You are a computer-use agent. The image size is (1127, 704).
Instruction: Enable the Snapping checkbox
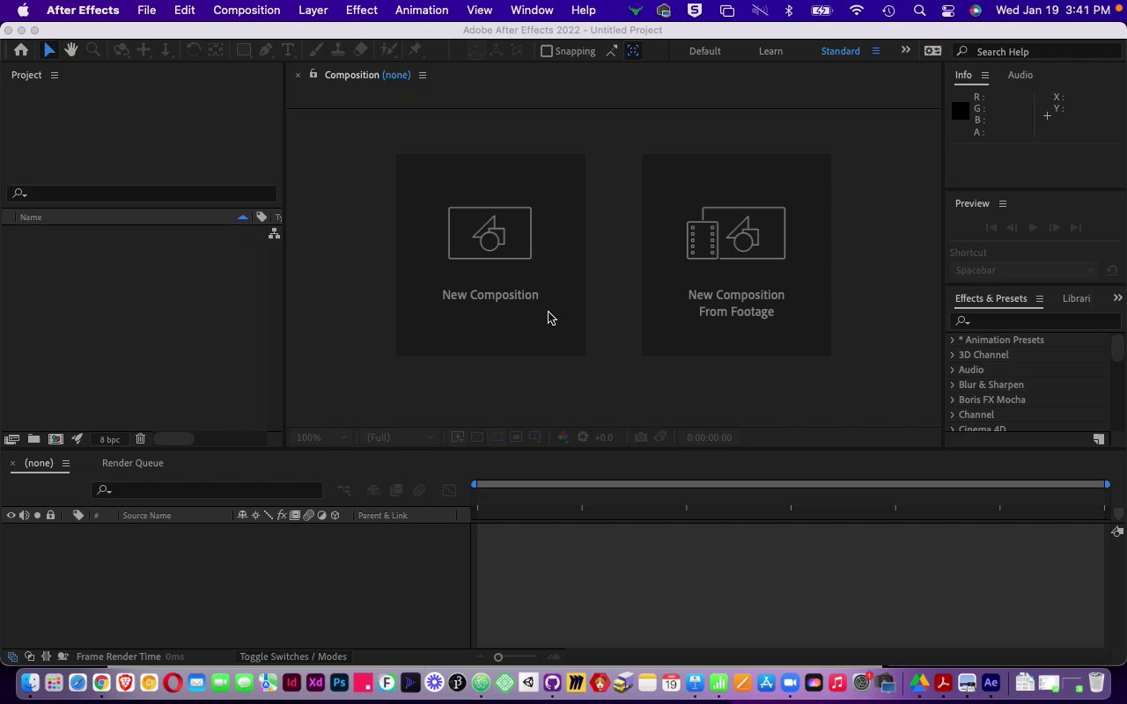pyautogui.click(x=547, y=51)
